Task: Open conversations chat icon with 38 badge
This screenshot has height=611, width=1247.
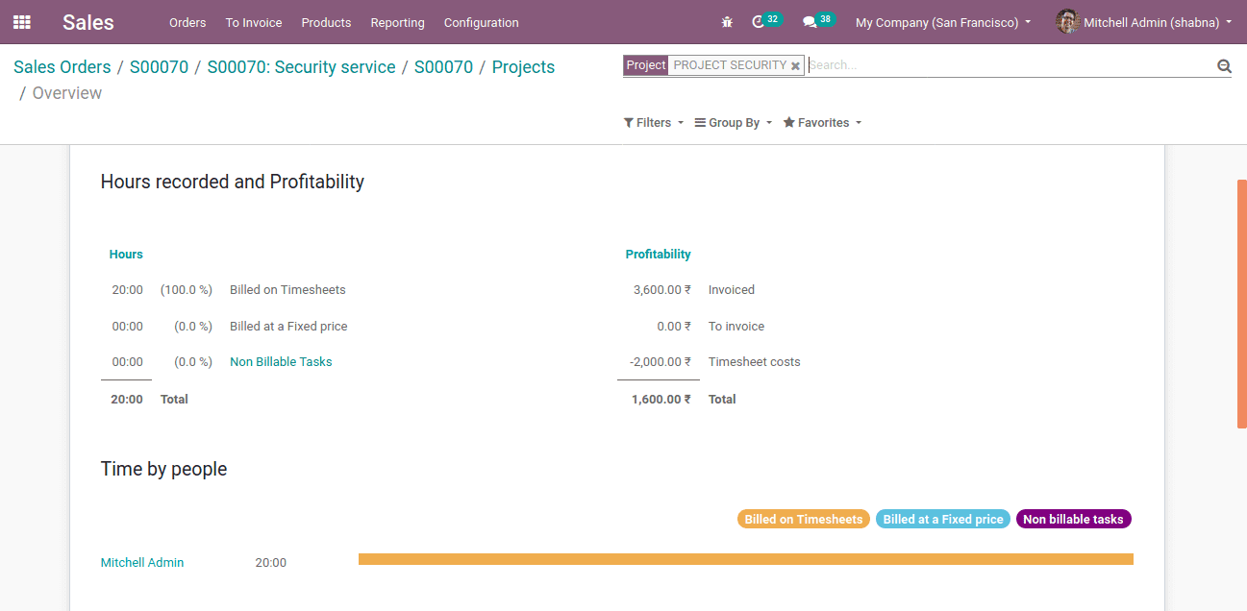Action: pos(818,21)
